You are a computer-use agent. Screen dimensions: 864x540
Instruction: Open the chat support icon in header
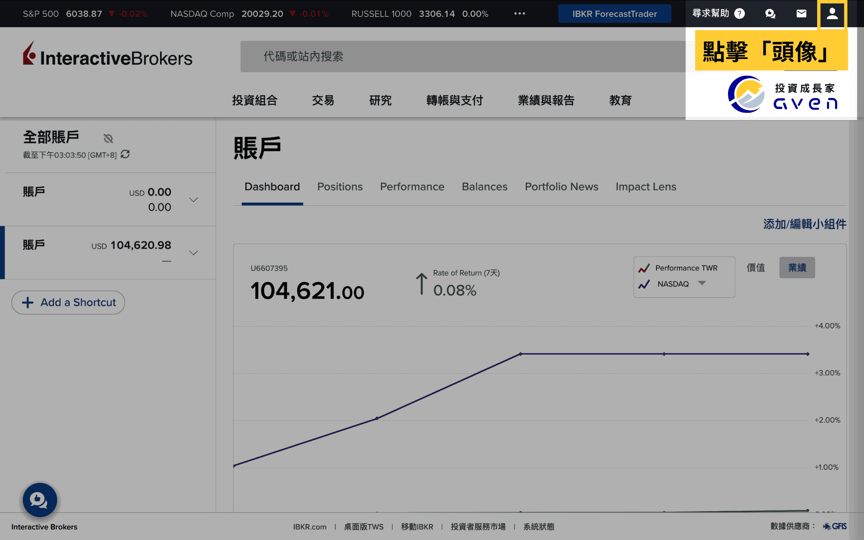770,14
